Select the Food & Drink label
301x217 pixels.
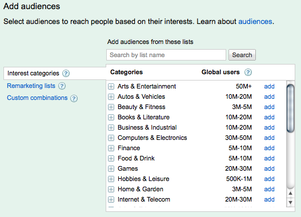(x=136, y=158)
